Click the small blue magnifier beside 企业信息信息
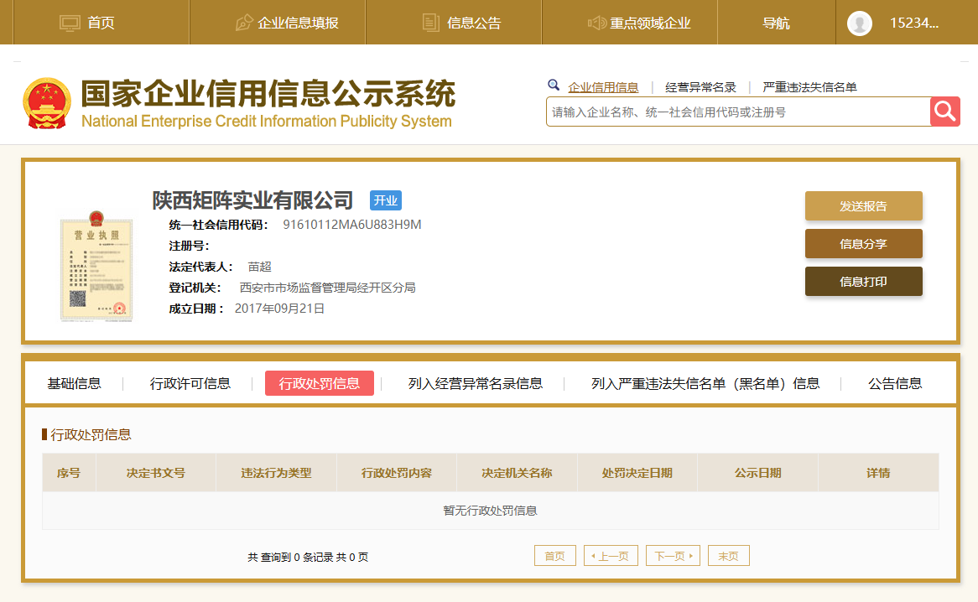Viewport: 978px width, 602px height. point(554,86)
